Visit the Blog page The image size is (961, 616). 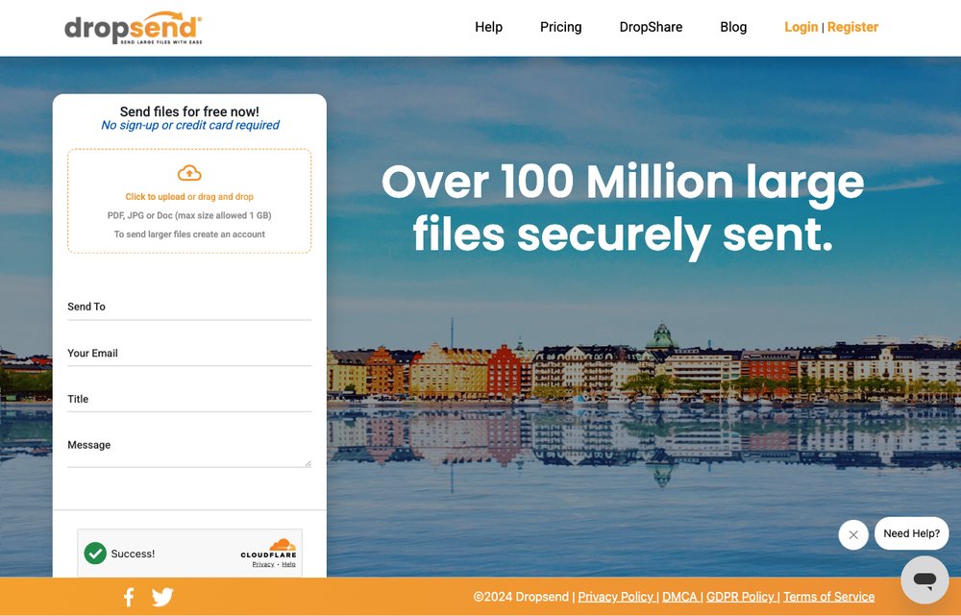point(733,27)
